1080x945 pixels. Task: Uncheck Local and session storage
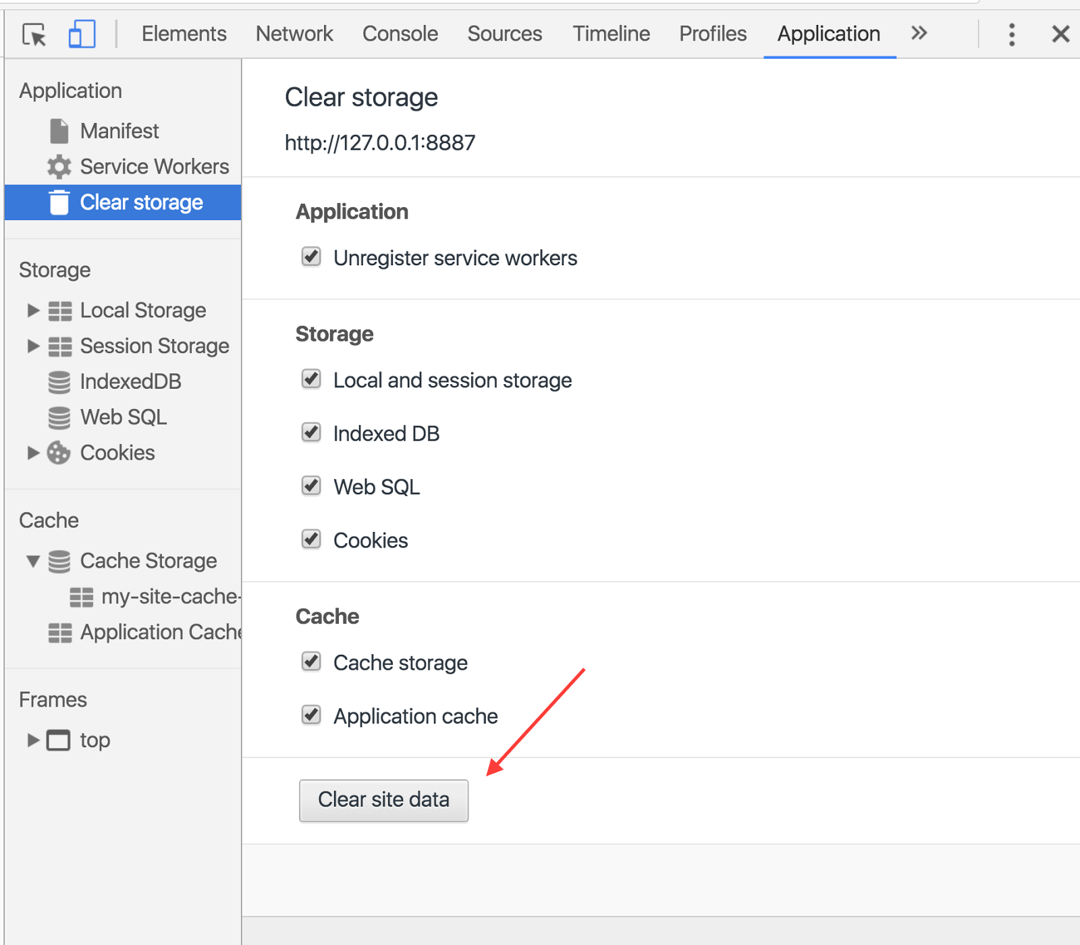tap(311, 379)
